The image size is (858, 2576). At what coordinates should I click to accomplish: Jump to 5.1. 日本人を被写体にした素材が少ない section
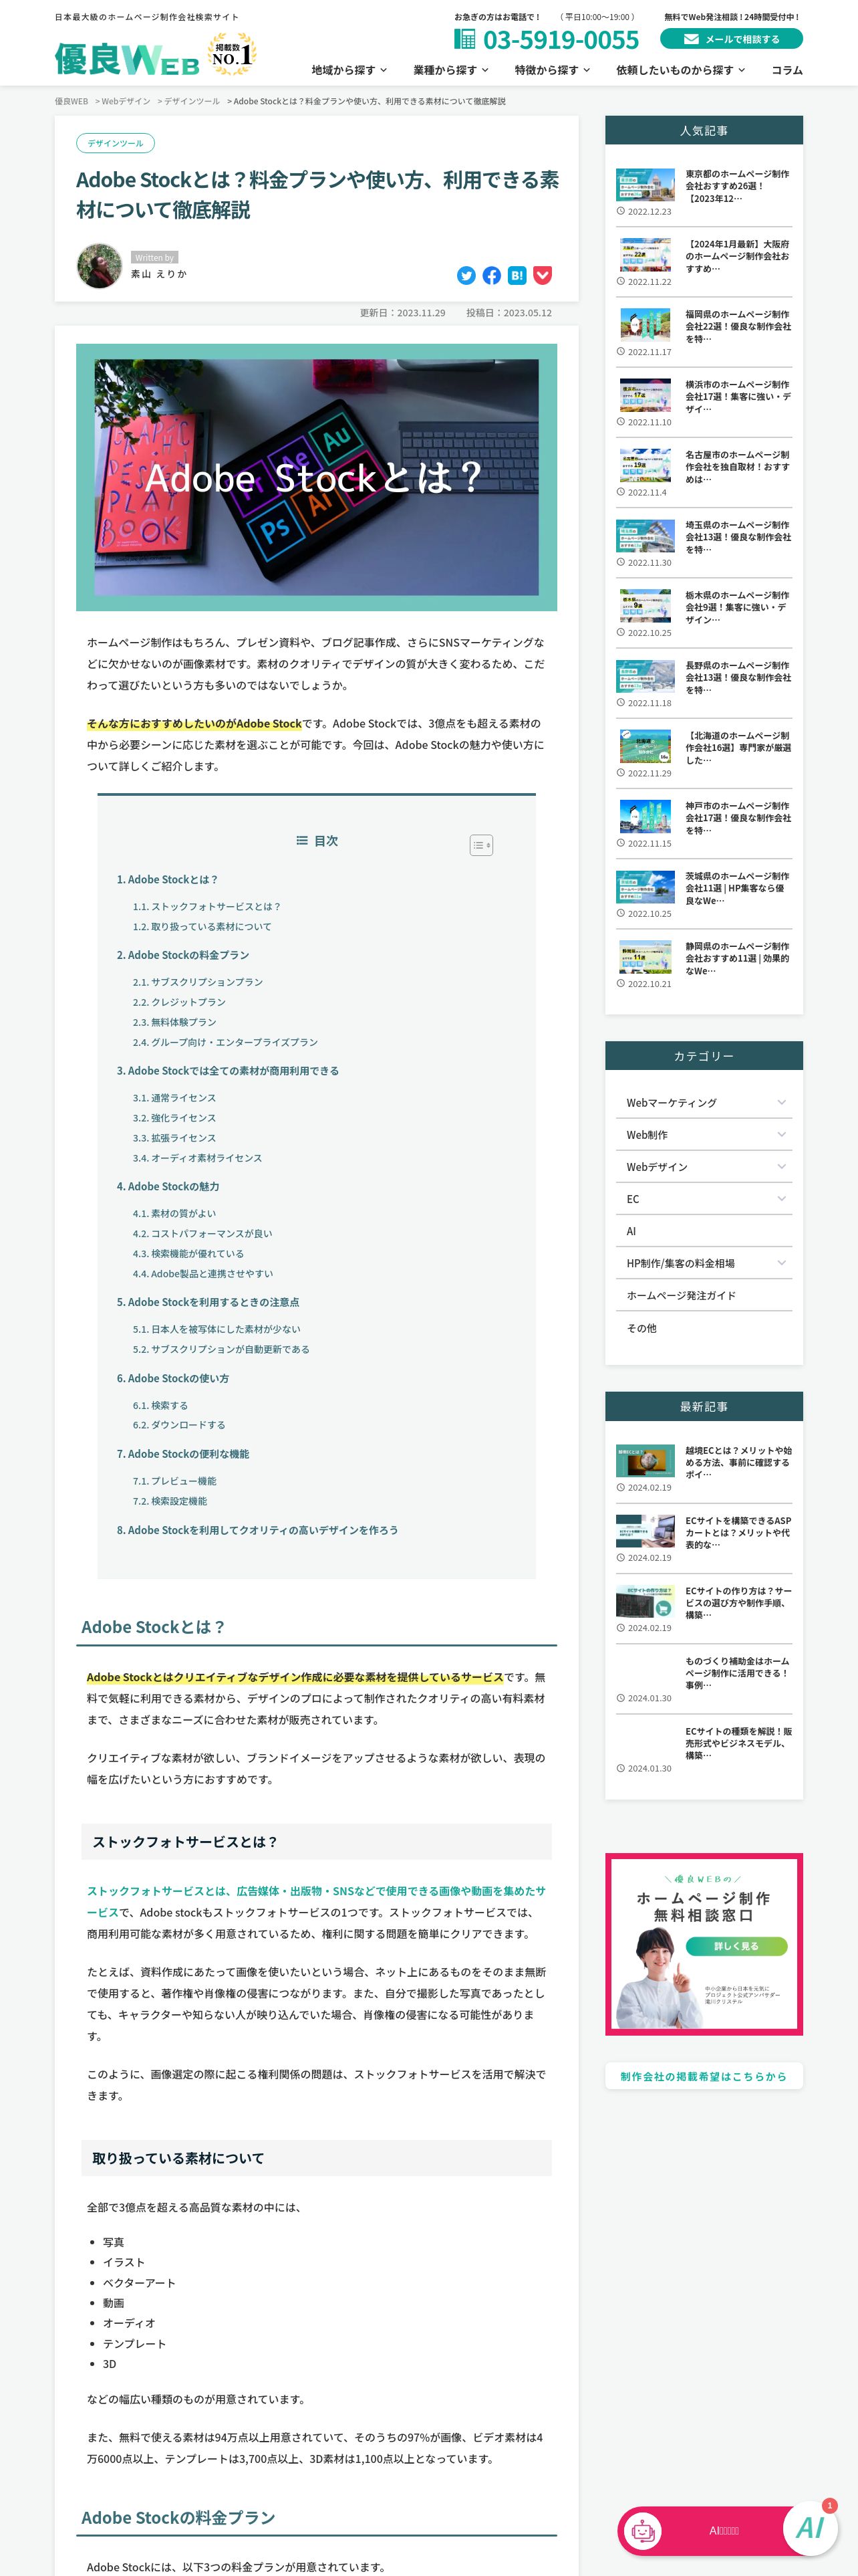click(217, 1329)
